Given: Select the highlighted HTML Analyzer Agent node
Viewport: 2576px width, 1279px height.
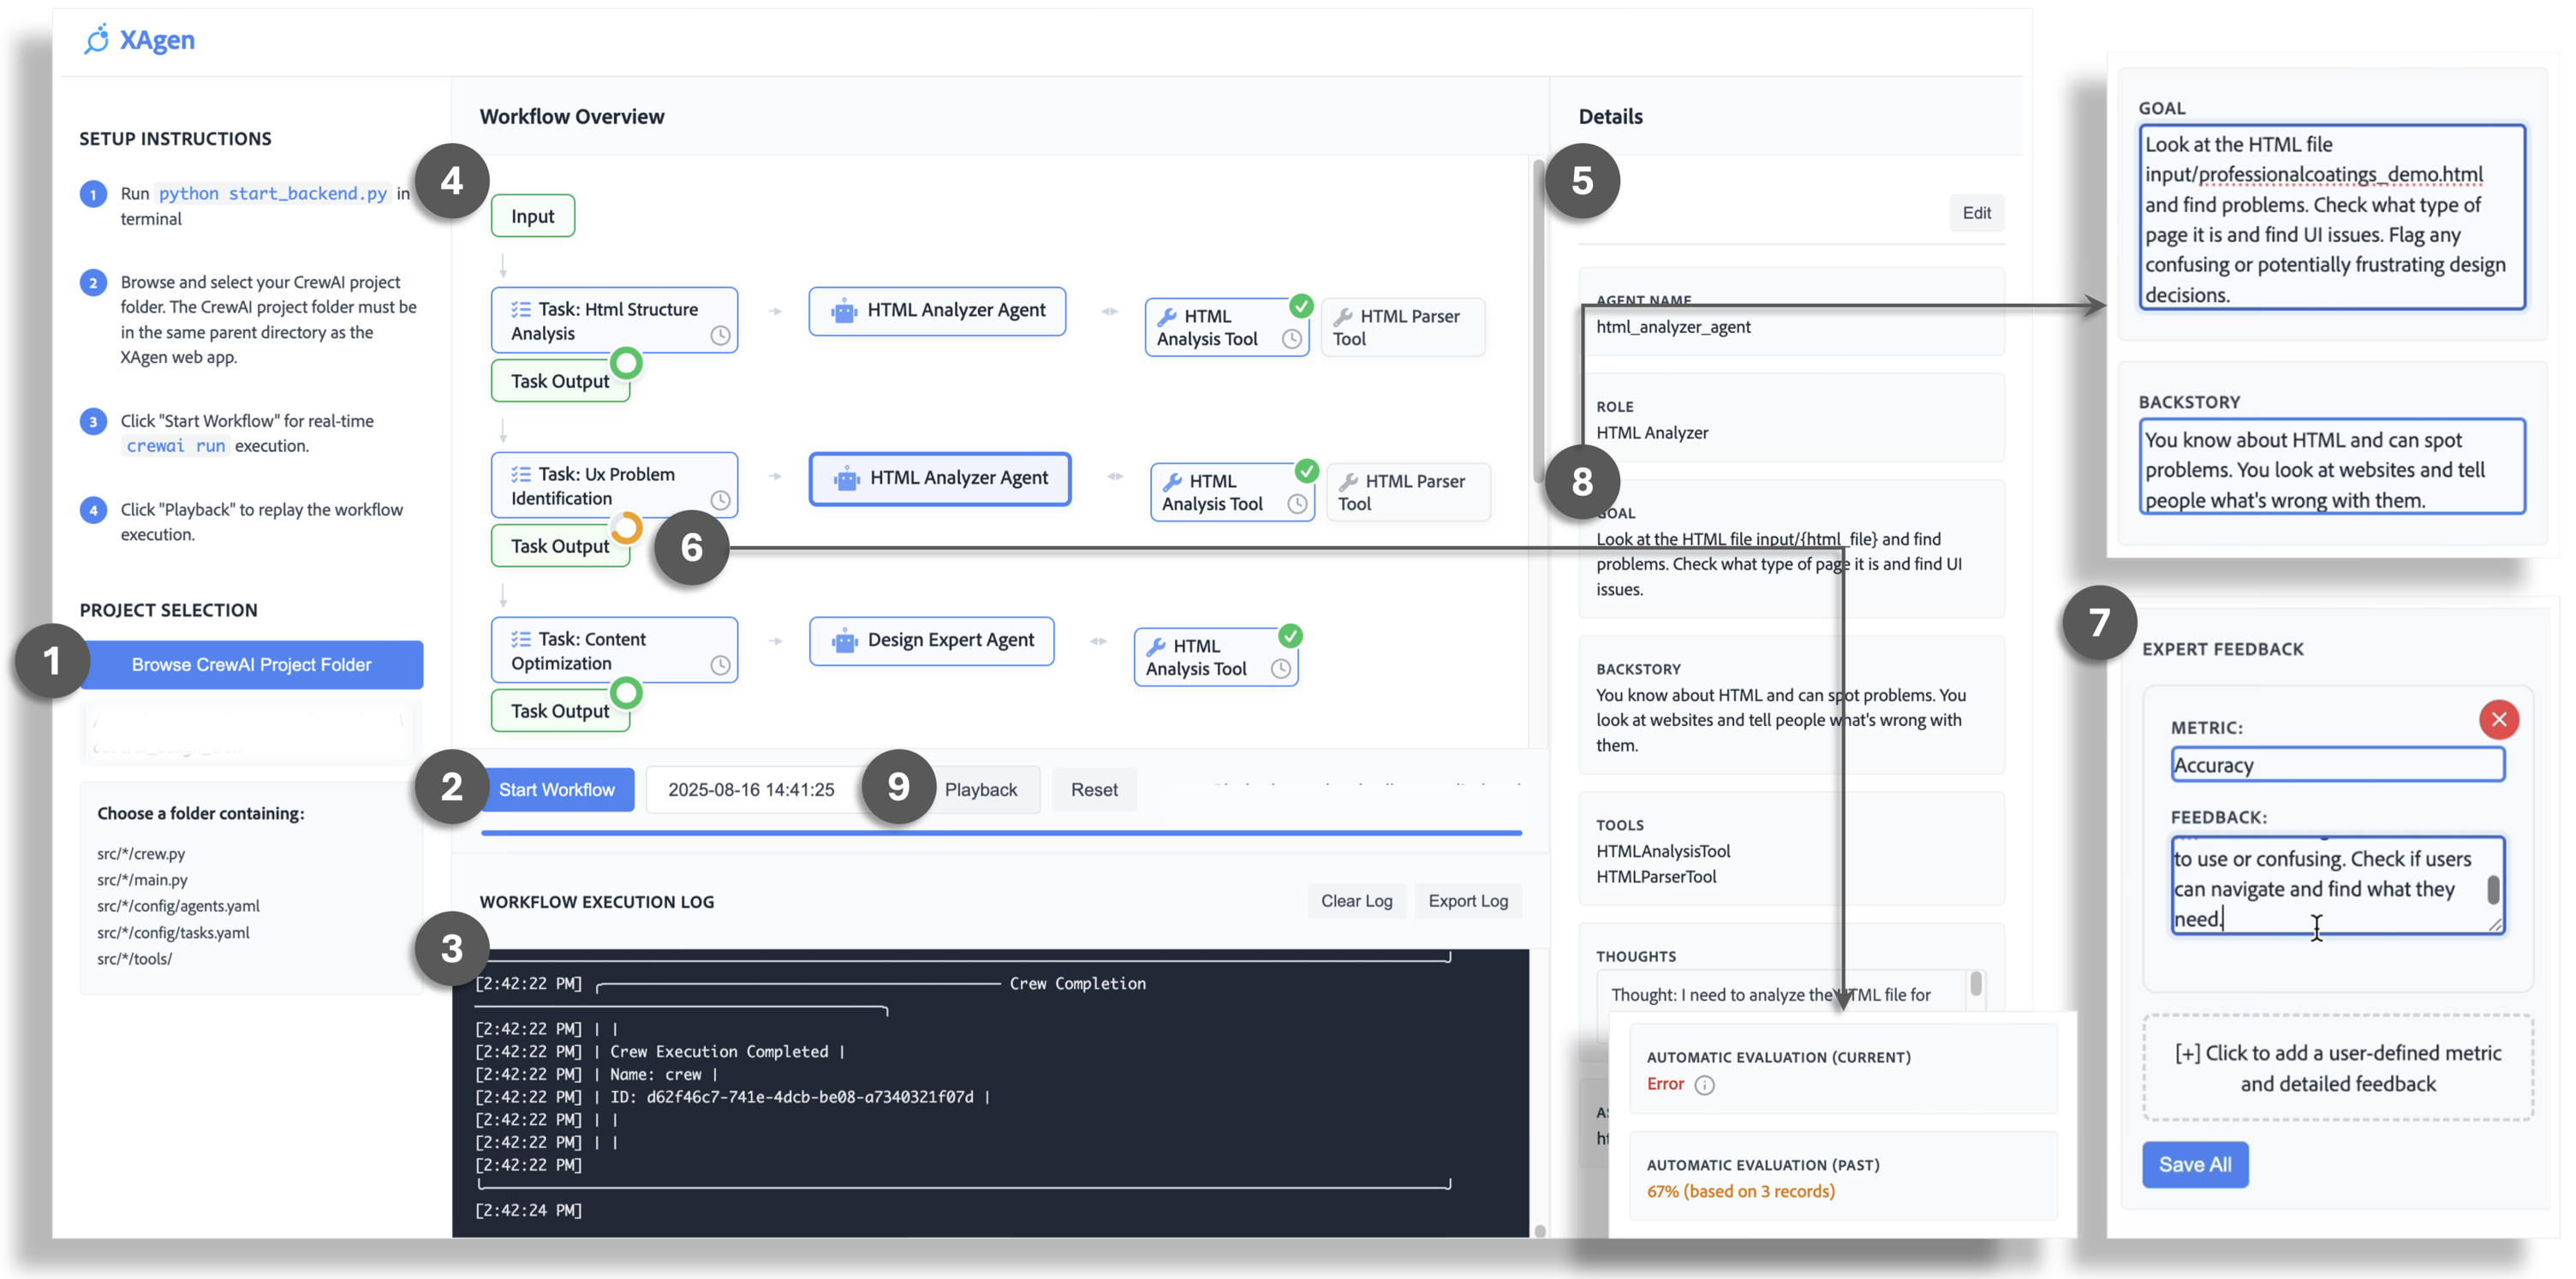Looking at the screenshot, I should [x=940, y=479].
